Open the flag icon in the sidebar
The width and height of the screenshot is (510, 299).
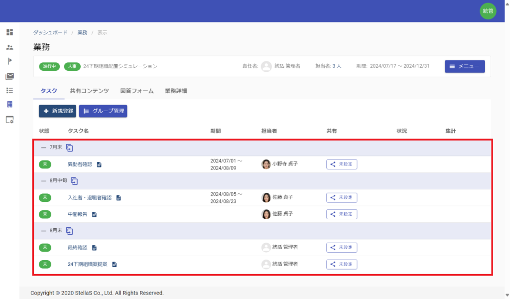click(9, 61)
